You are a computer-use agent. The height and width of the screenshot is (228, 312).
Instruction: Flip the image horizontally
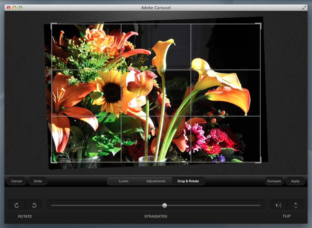pyautogui.click(x=278, y=205)
